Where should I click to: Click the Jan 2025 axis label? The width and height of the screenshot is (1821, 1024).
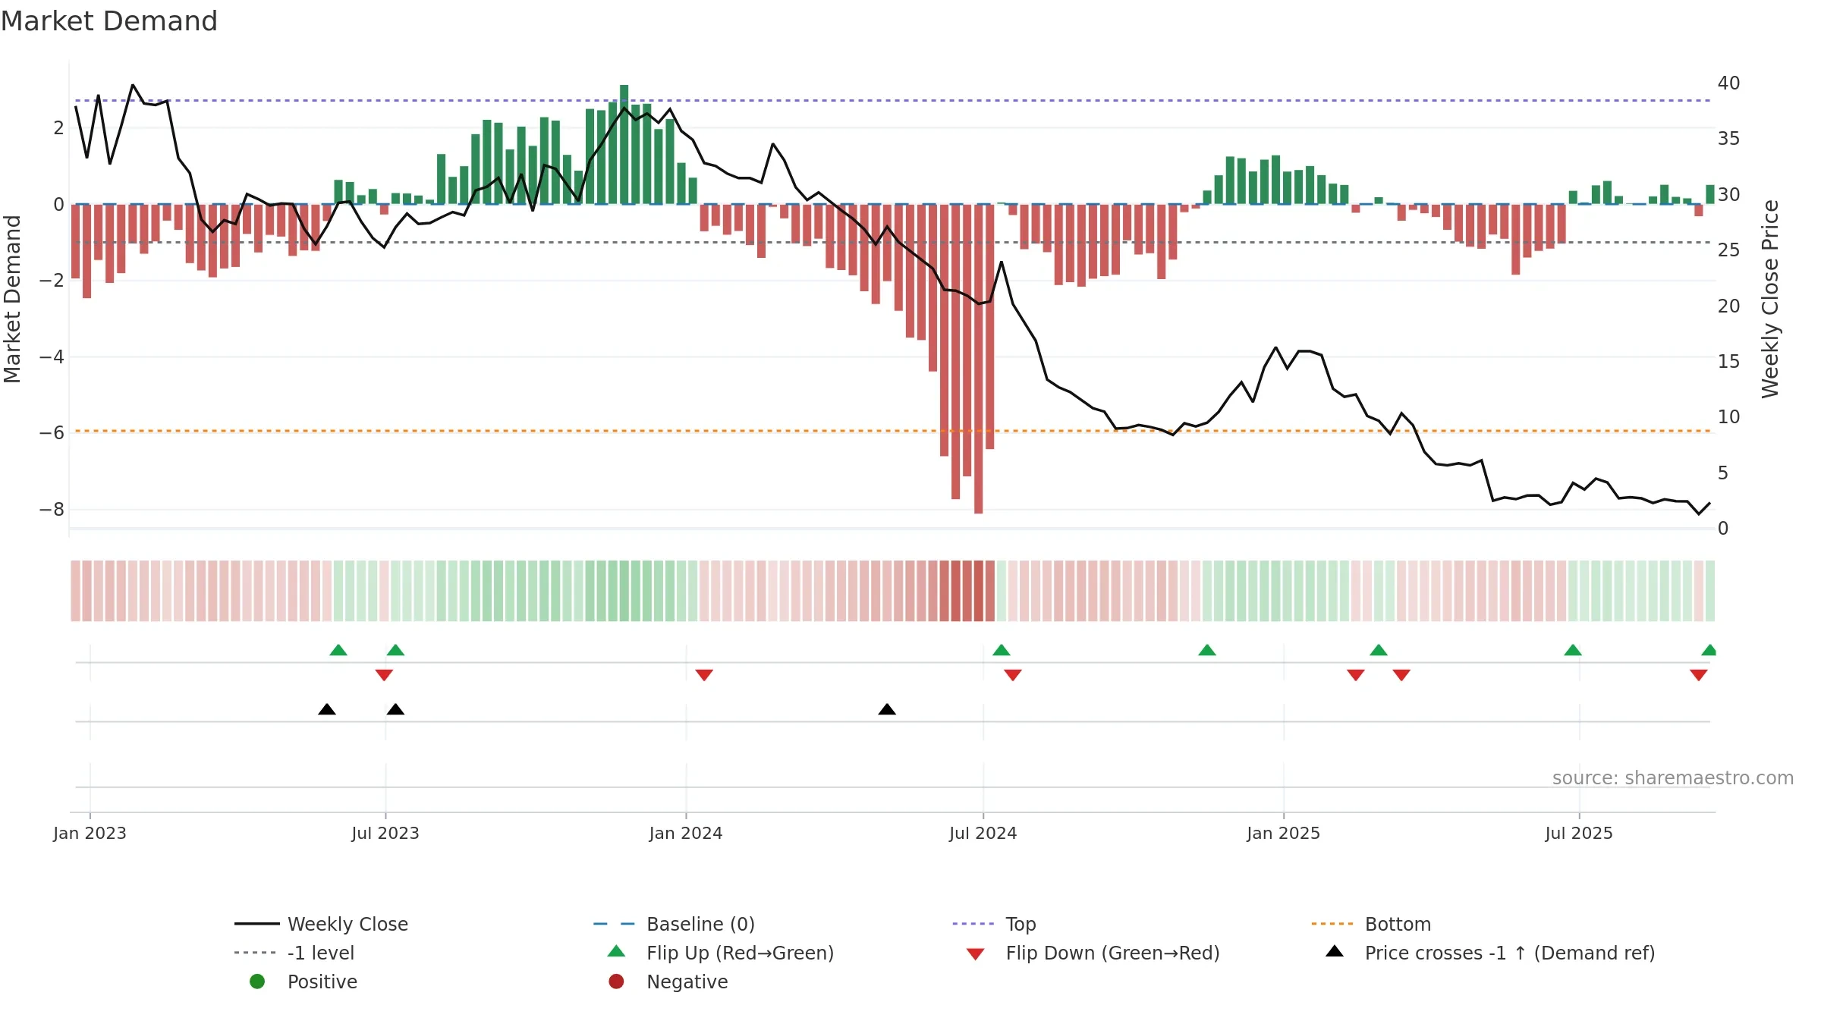1284,833
